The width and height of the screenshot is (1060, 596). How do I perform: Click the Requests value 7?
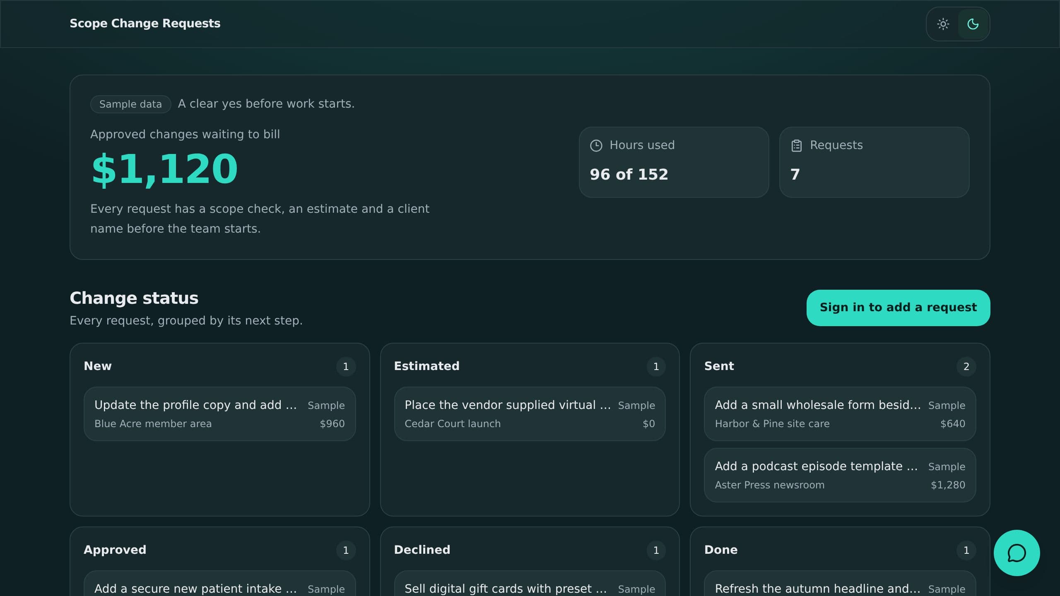795,174
